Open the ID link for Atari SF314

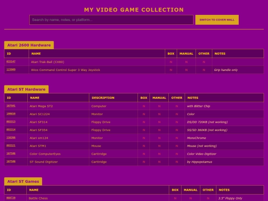tap(11, 122)
